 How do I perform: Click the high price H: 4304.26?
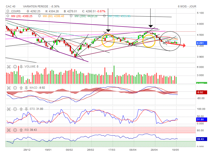pyautogui.click(x=52, y=11)
